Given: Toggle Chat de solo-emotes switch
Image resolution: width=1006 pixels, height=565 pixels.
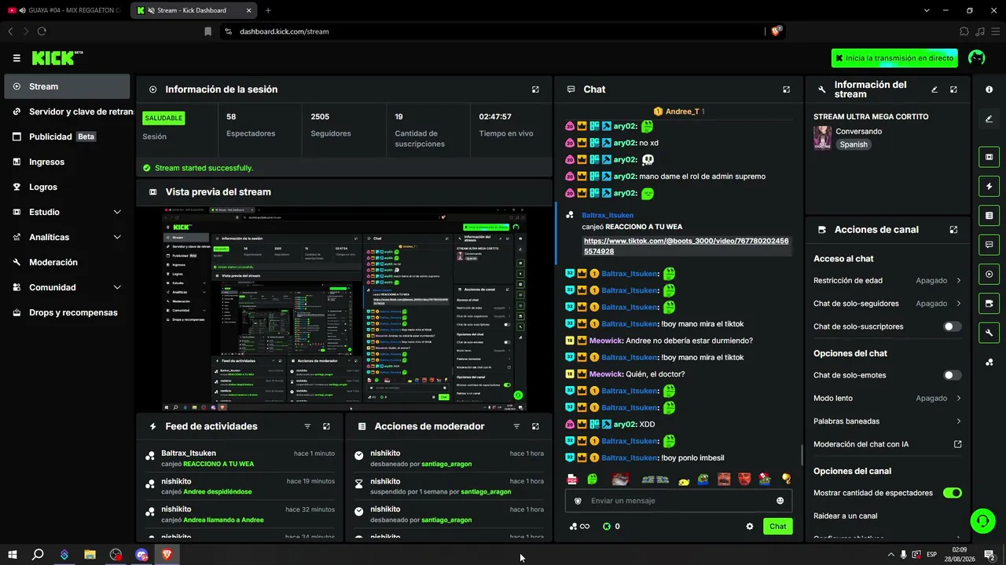Looking at the screenshot, I should point(952,375).
